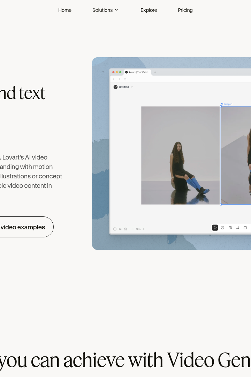This screenshot has width=251, height=377.
Task: Select the seated woman image on canvas
Action: point(180,155)
